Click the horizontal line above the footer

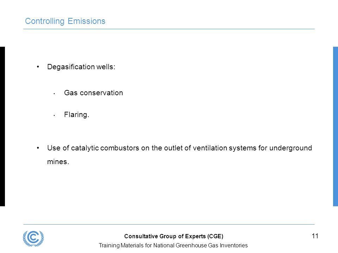coord(169,225)
